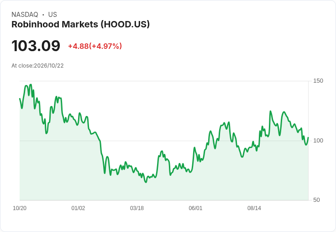The height and width of the screenshot is (232, 336).
Task: Click the 50 y-axis label
Action: [316, 200]
